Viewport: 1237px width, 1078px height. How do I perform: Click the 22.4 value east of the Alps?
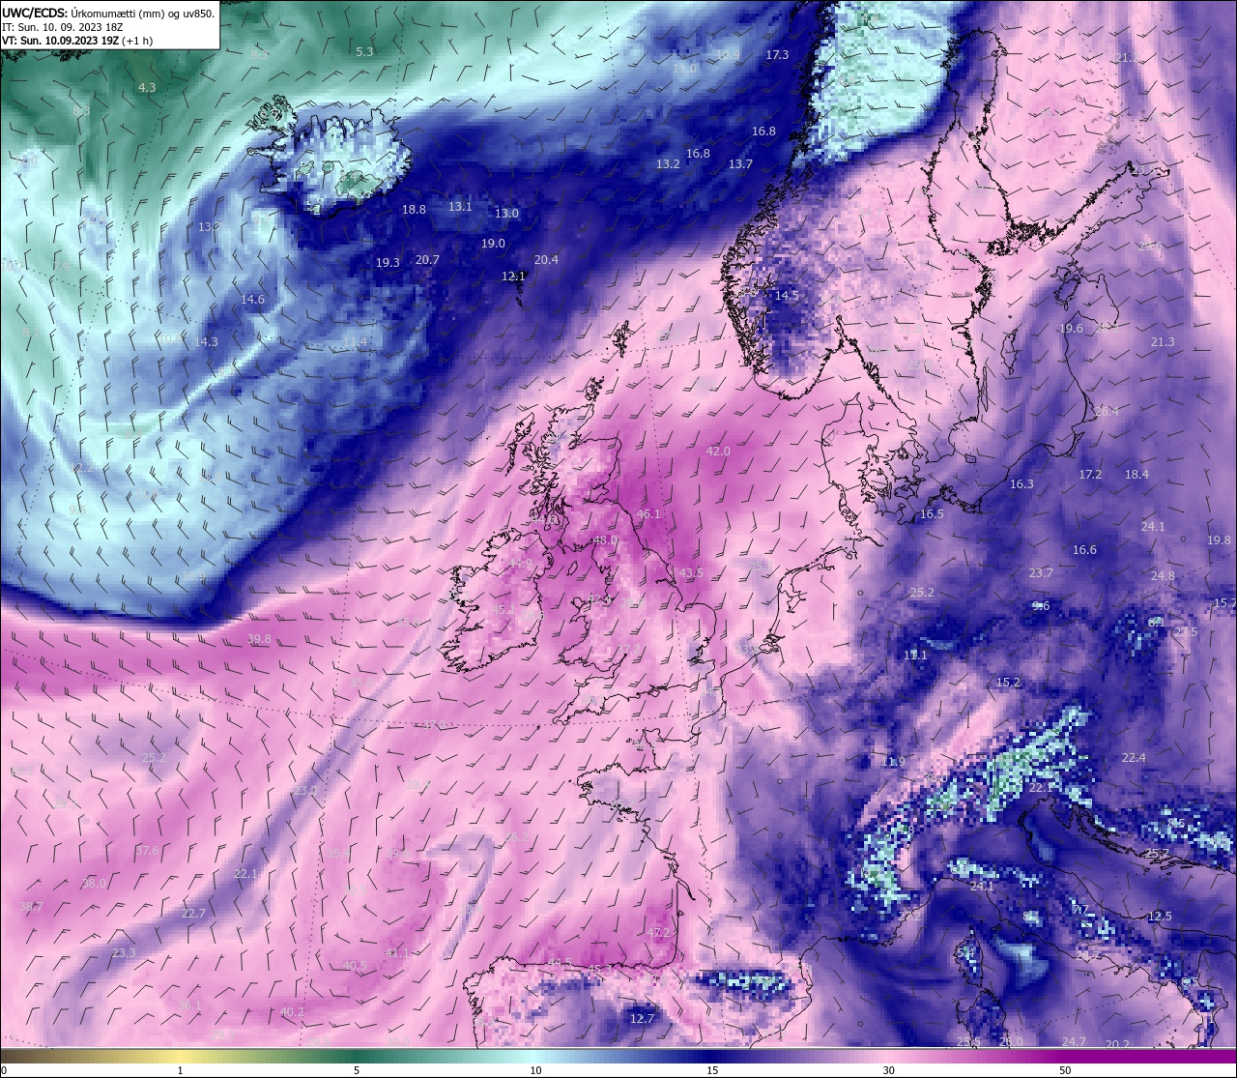[x=1134, y=758]
